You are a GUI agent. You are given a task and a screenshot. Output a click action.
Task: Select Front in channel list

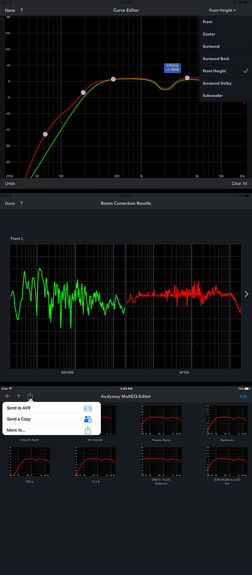click(x=226, y=22)
